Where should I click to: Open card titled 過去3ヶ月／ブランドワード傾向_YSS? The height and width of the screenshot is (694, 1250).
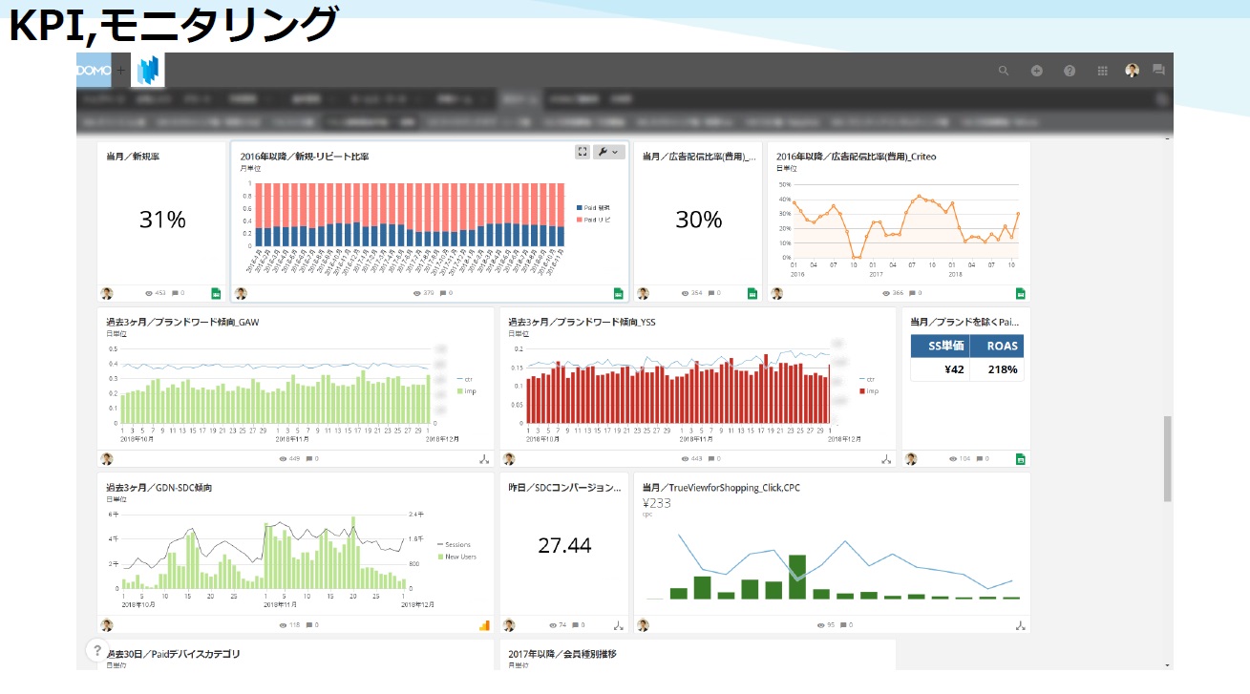pos(582,322)
